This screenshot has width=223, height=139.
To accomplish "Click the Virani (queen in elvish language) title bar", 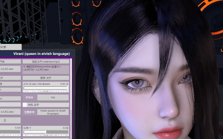I will pos(41,54).
